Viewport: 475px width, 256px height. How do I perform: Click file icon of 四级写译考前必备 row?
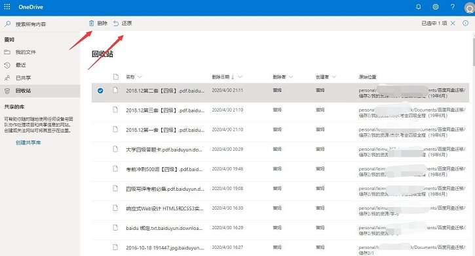(115, 188)
